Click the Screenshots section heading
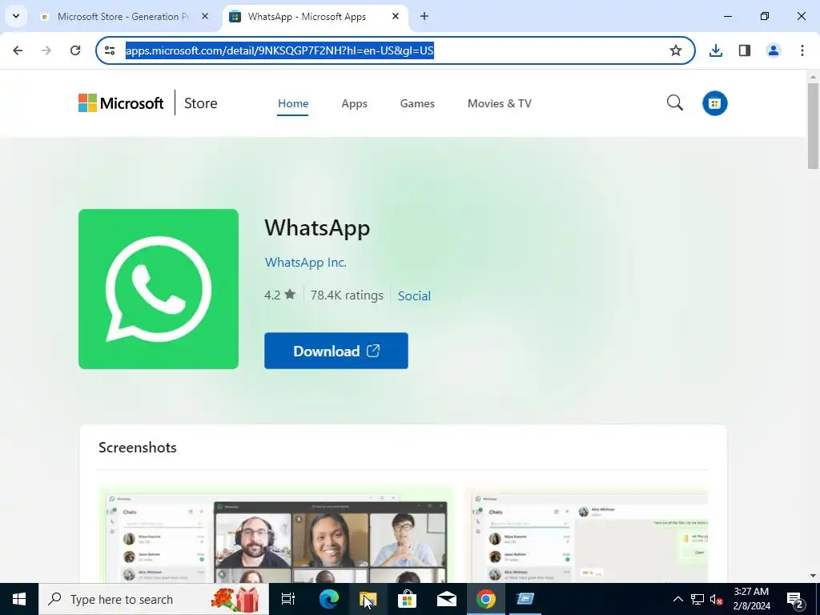The image size is (820, 615). (138, 448)
